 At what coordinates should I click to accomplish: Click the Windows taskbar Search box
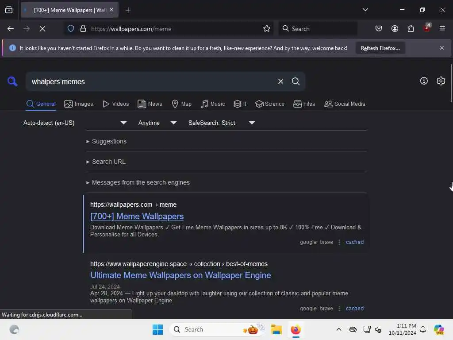(218, 329)
